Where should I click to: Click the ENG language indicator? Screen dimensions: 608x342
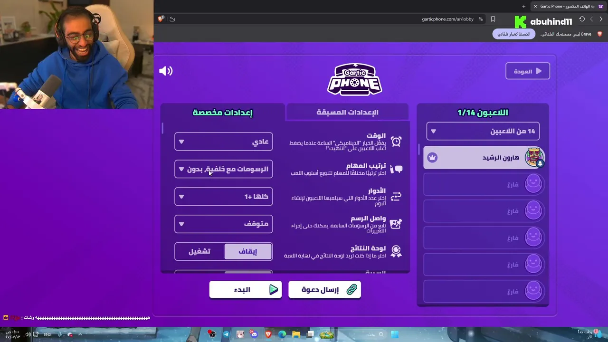click(47, 334)
